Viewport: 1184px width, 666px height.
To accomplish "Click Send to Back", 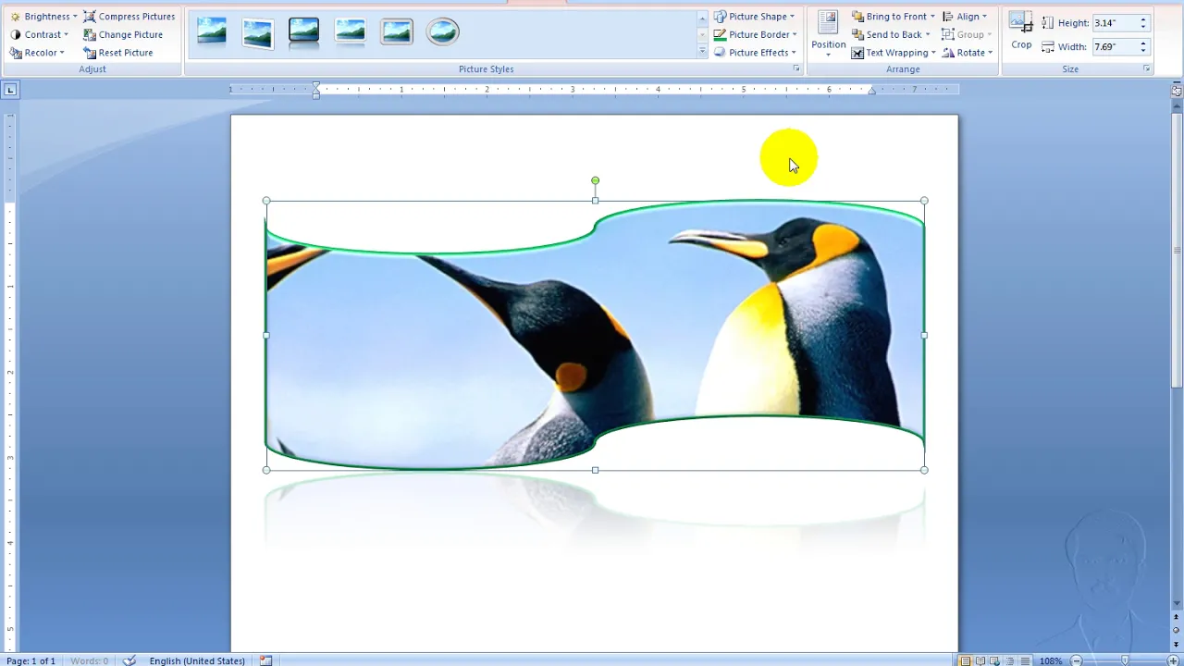I will click(x=890, y=34).
